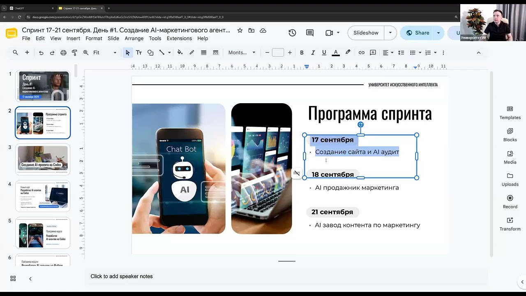Activate the paint format tool
526x296 pixels.
[74, 53]
